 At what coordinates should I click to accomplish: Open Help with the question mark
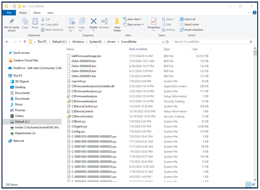pyautogui.click(x=254, y=13)
